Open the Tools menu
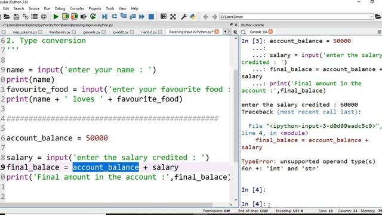382x215 pixels. point(110,8)
